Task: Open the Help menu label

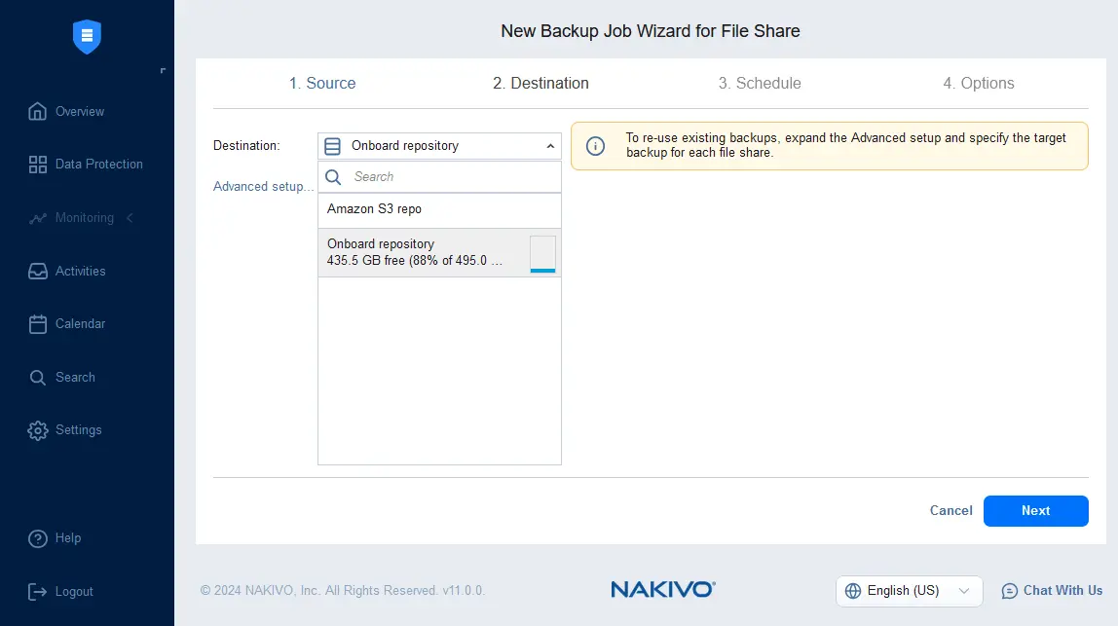Action: pyautogui.click(x=68, y=537)
